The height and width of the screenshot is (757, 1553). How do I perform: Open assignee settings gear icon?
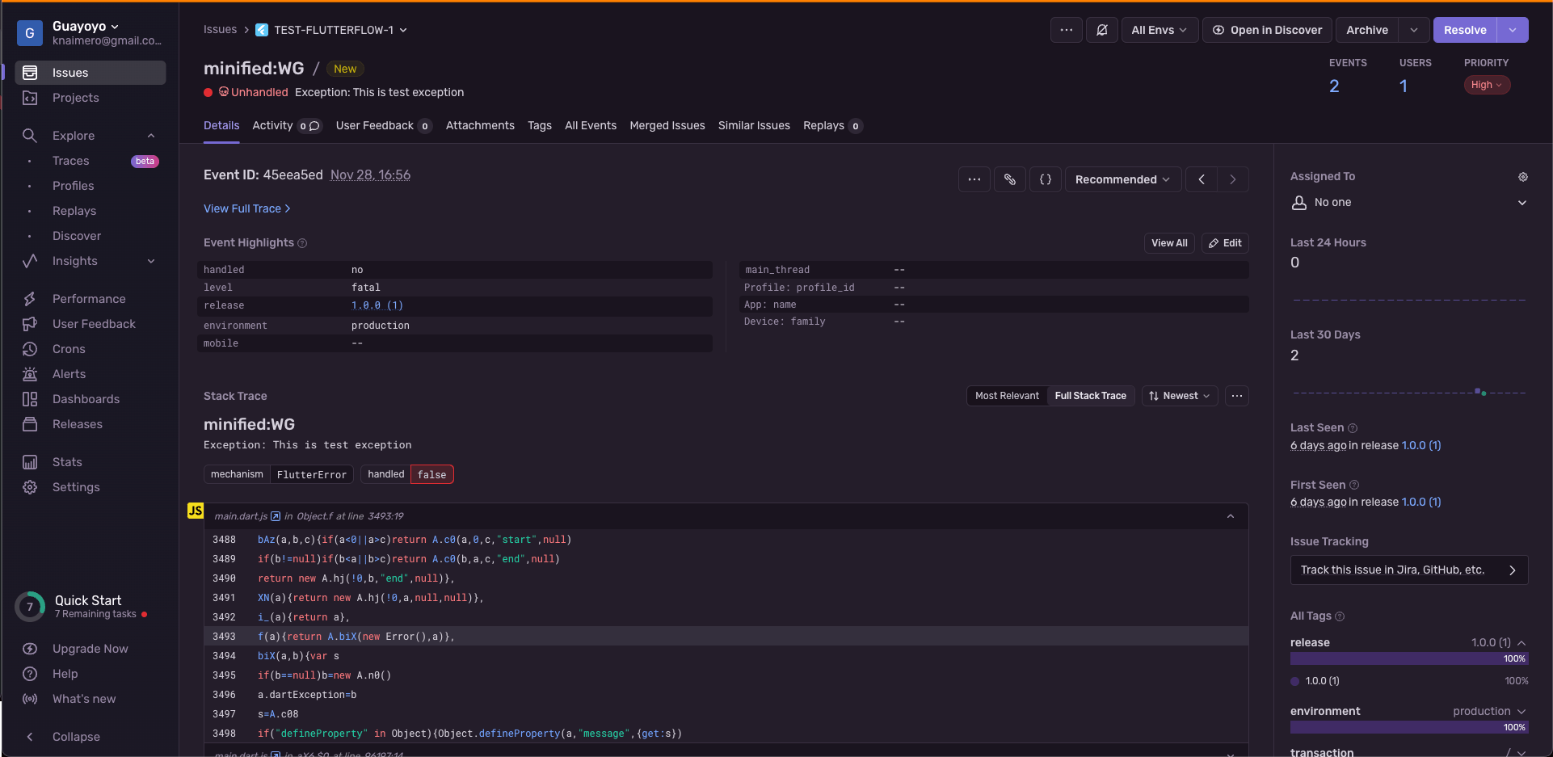tap(1522, 177)
